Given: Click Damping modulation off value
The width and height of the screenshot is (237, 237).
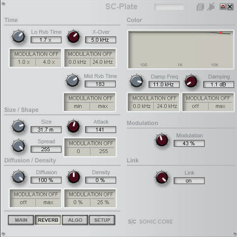Looking at the screenshot, I should pyautogui.click(x=195, y=106).
